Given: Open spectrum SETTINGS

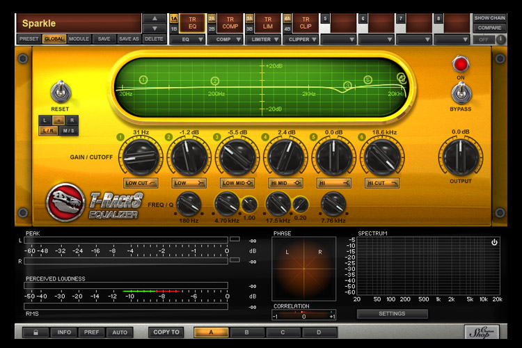Looking at the screenshot, I should coord(392,314).
